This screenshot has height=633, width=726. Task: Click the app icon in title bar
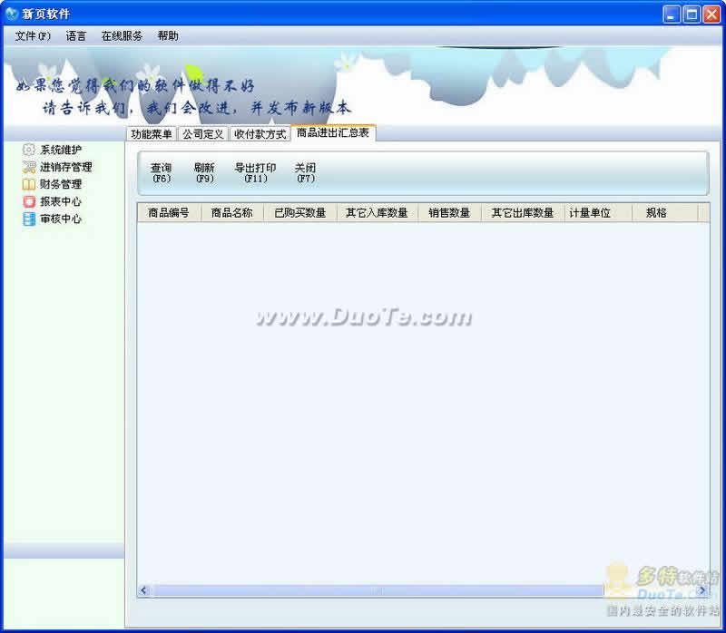click(12, 14)
